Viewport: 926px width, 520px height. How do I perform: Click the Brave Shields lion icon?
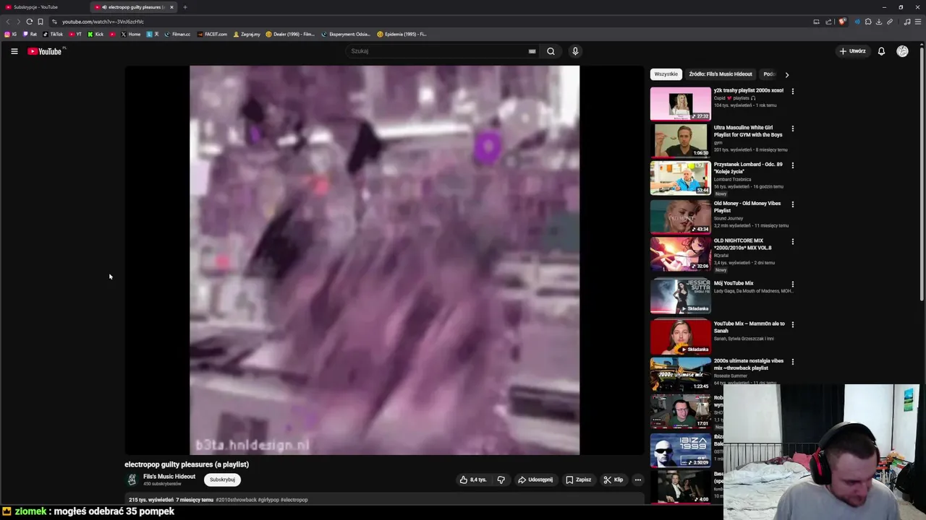(842, 22)
